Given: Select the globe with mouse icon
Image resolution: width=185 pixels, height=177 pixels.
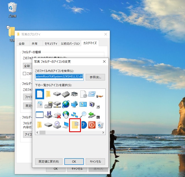Looking at the screenshot, I should click(x=66, y=115).
